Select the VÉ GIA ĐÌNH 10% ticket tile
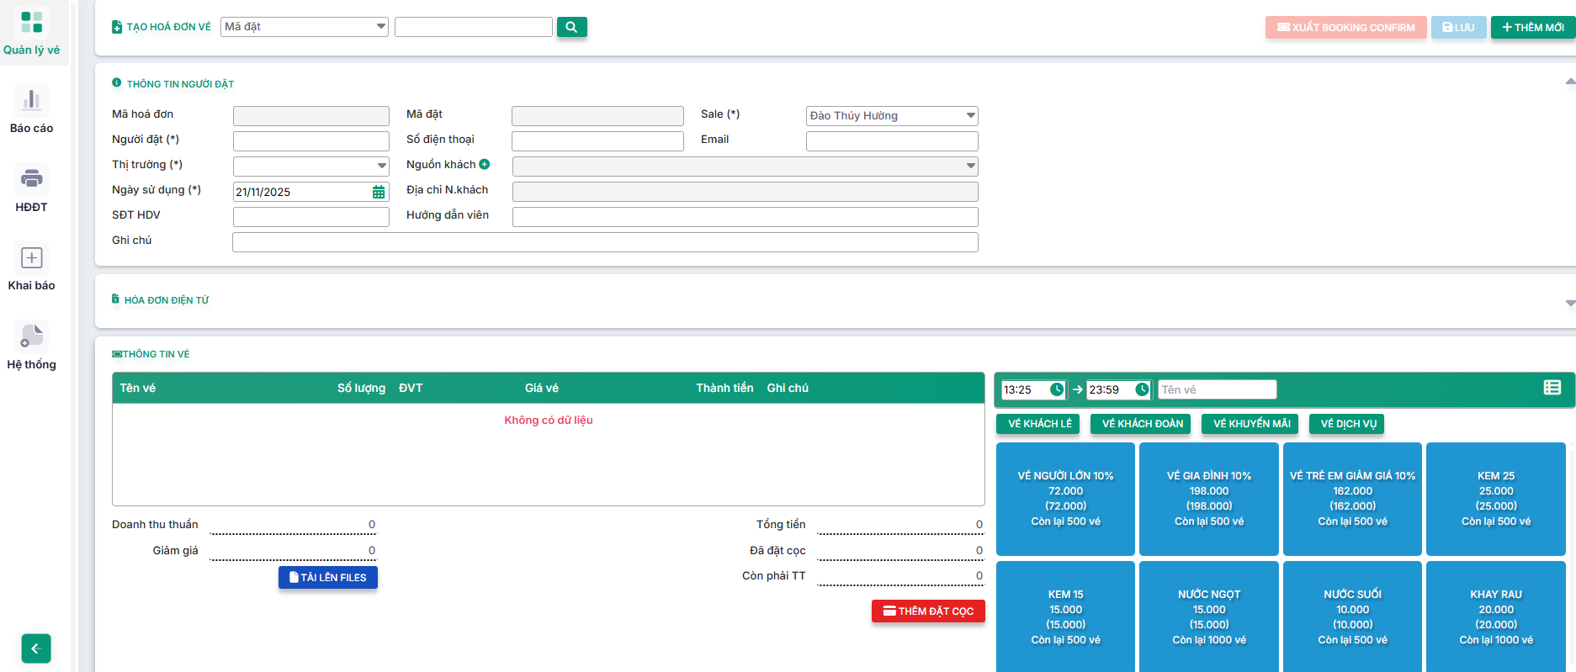This screenshot has width=1576, height=672. click(x=1208, y=499)
